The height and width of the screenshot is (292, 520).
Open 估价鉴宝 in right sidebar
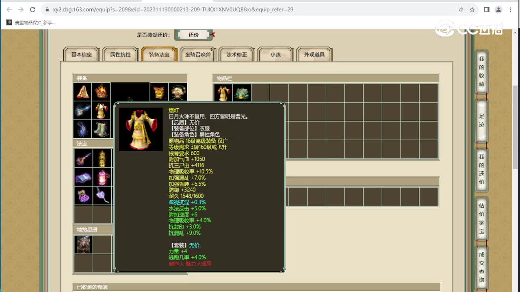481,219
